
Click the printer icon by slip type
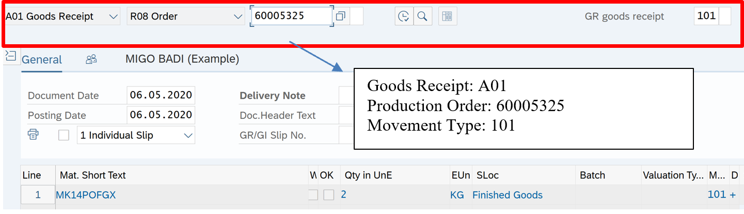click(33, 135)
